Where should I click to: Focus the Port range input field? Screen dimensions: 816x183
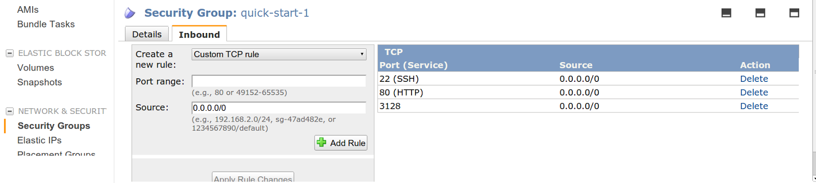(x=279, y=81)
